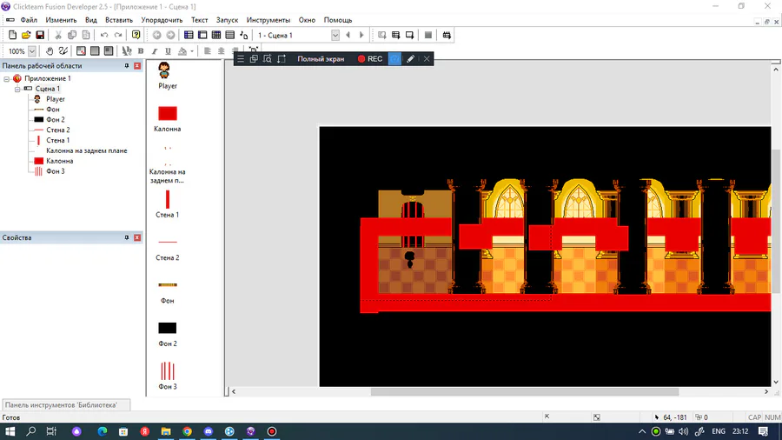Close the Панель рабочей области panel
782x440 pixels.
coord(137,66)
